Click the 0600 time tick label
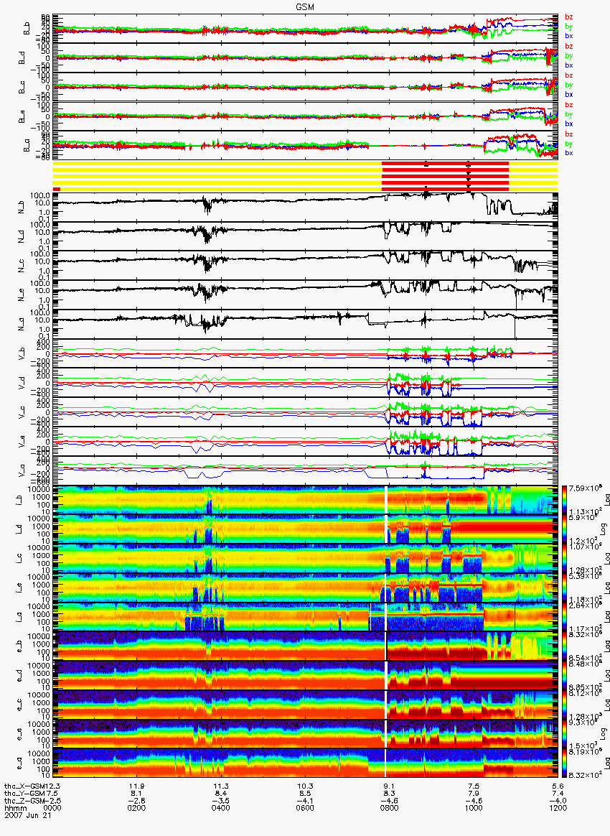Screen dimensions: 610x836 tap(305, 808)
